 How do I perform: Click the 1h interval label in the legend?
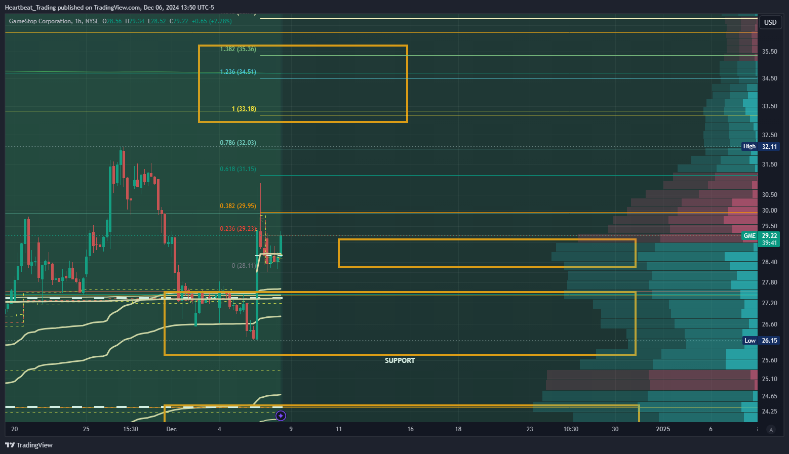pos(78,21)
